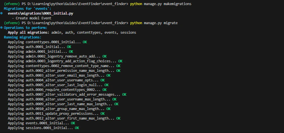Screen dimensions: 284x133
Task: Click the (efvenv) prompt before makemigrations
Action: click(x=12, y=4)
